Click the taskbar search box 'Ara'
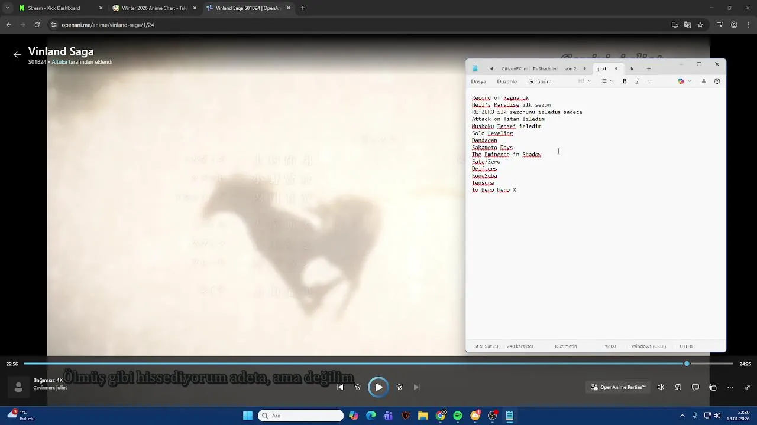The width and height of the screenshot is (757, 425). point(301,416)
